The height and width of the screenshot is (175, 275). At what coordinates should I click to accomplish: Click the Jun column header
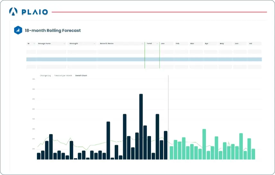[240, 44]
